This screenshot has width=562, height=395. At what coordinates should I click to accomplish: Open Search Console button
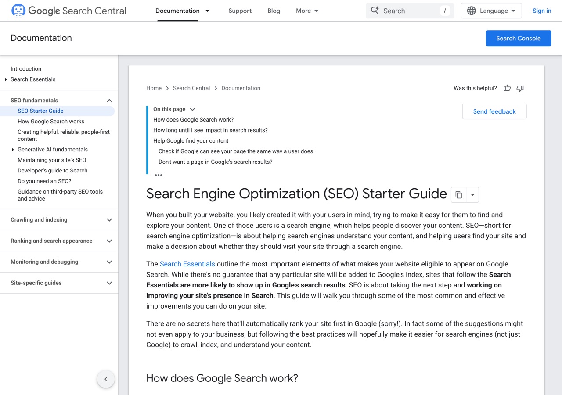pos(519,38)
